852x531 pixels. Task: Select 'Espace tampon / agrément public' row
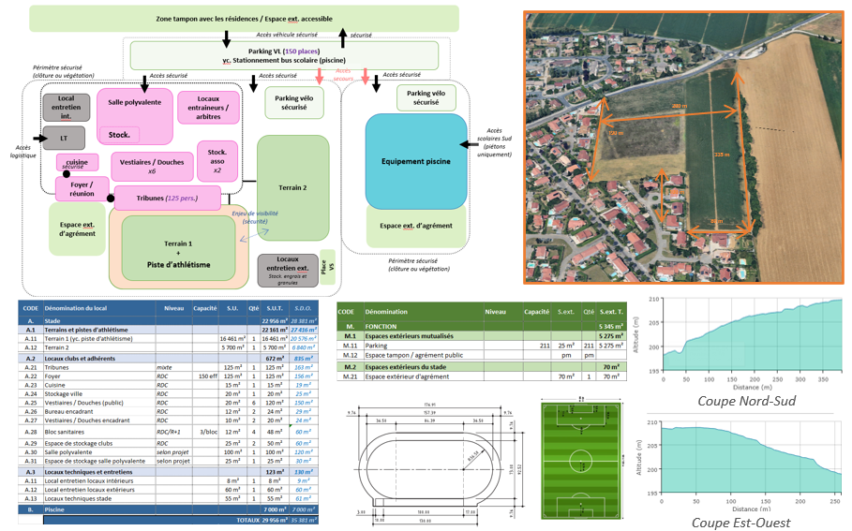pos(482,355)
